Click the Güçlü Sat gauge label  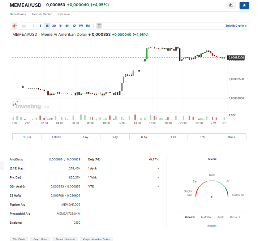coord(188,193)
